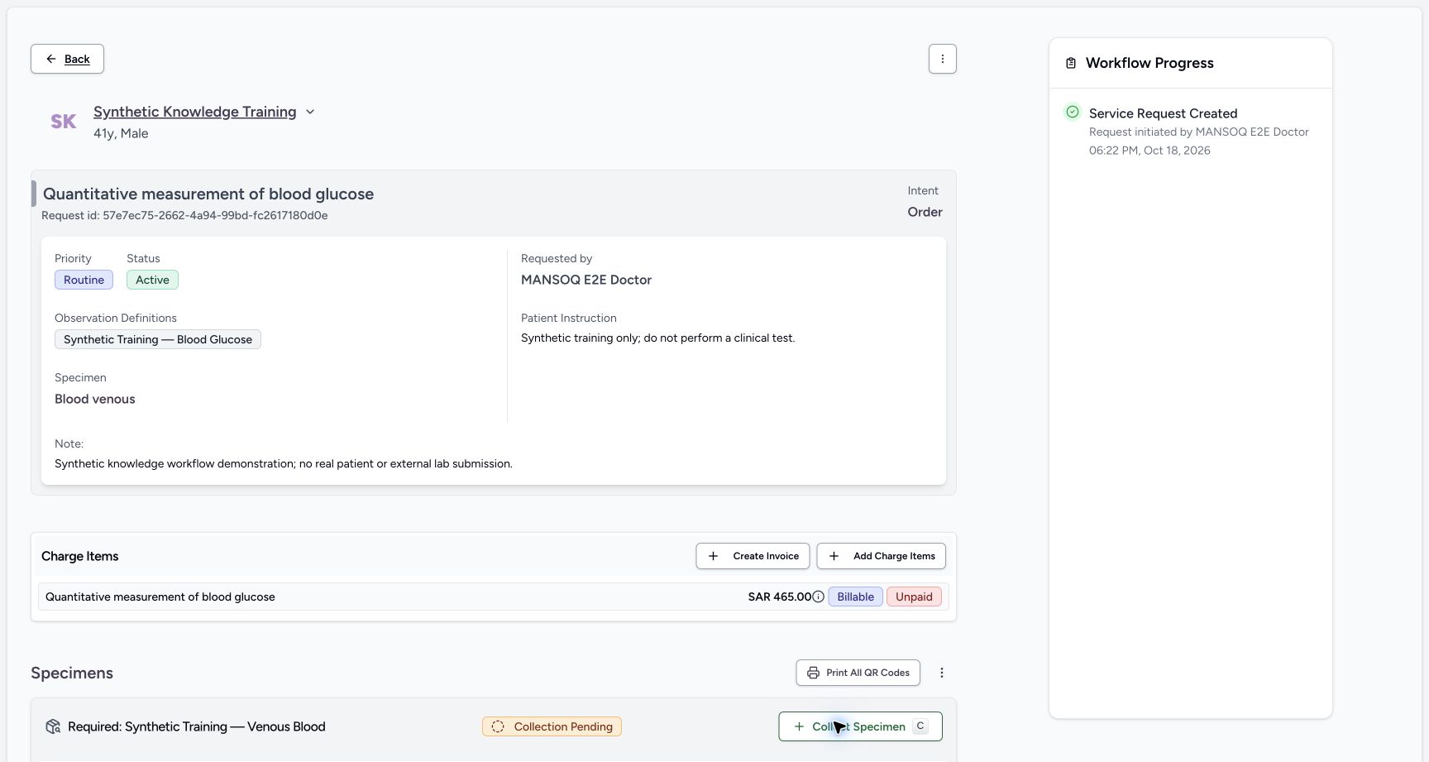This screenshot has width=1429, height=762.
Task: Open the Synthetic Knowledge Training patient link
Action: (x=194, y=112)
